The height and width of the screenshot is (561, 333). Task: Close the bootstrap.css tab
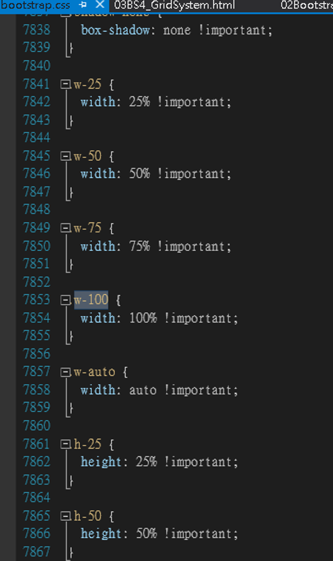tap(100, 5)
